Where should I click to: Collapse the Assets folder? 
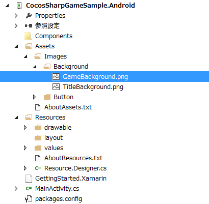click(x=16, y=46)
